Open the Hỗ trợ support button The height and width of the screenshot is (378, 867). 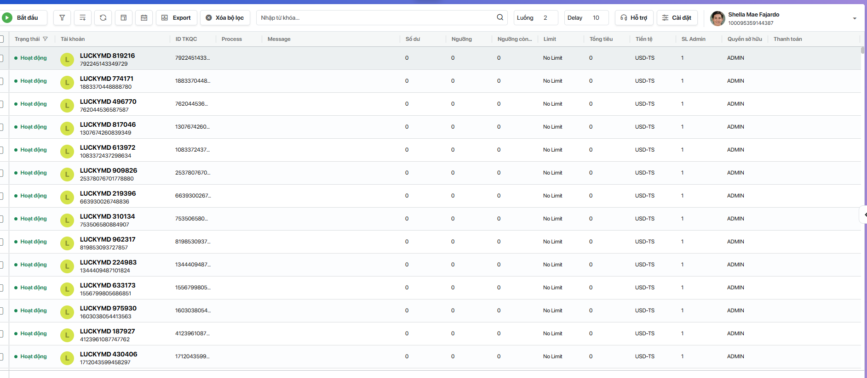click(634, 18)
